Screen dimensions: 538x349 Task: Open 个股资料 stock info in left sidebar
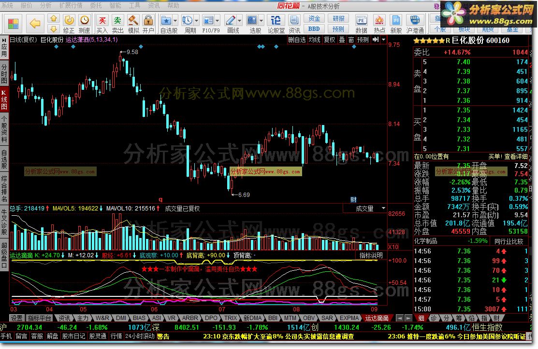pyautogui.click(x=4, y=129)
